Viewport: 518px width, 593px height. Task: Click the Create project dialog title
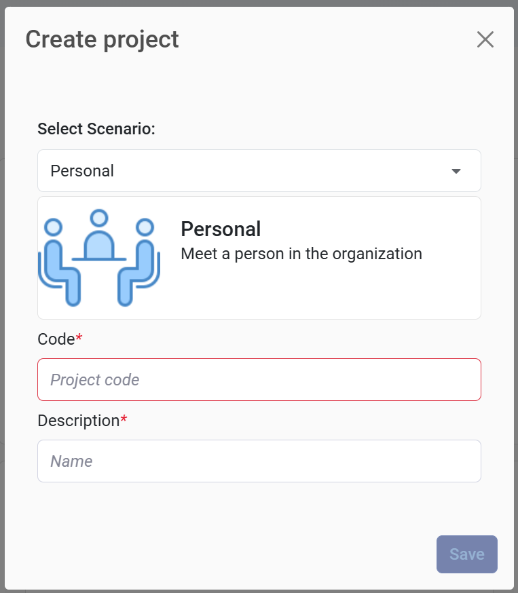point(102,39)
